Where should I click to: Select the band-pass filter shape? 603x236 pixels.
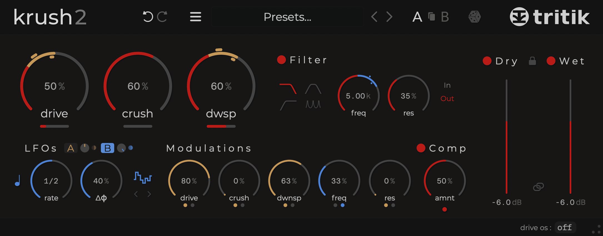[x=313, y=89]
